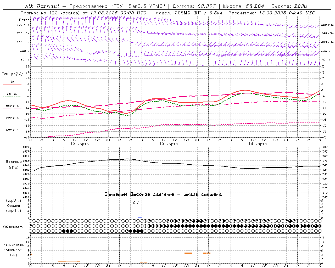The image size is (335, 268).
Task: Click the (мм/3ч.) precipitation unit label
Action: (x=13, y=201)
